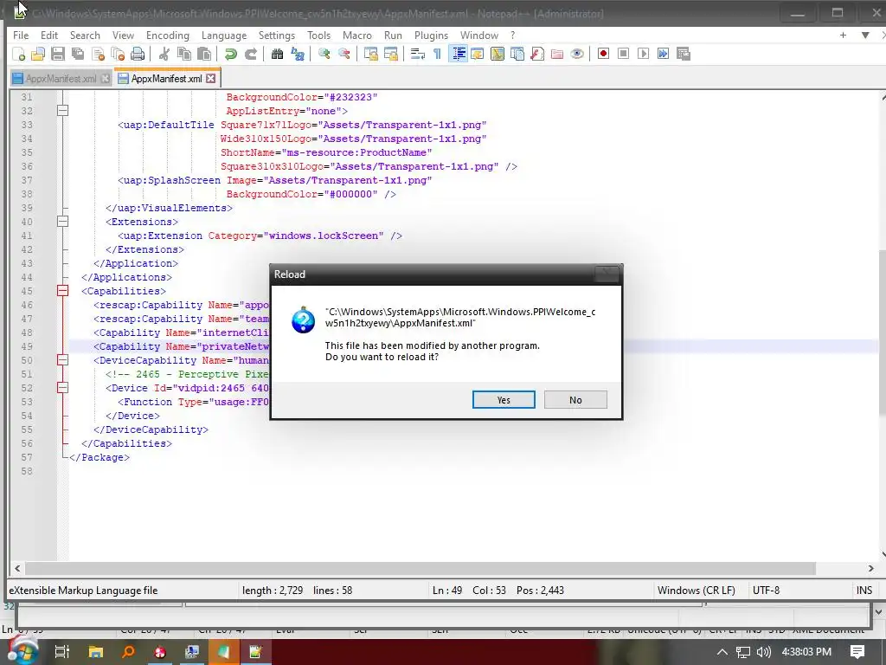This screenshot has height=665, width=886.
Task: Toggle Word Wrap in the toolbar
Action: pyautogui.click(x=418, y=54)
